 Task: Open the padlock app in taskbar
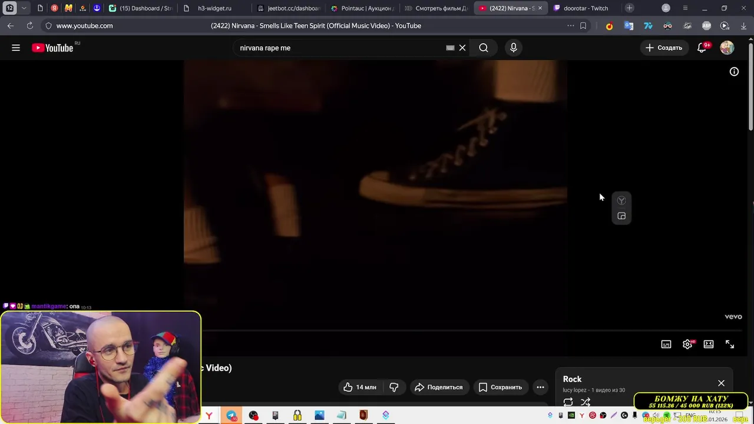[x=297, y=416]
